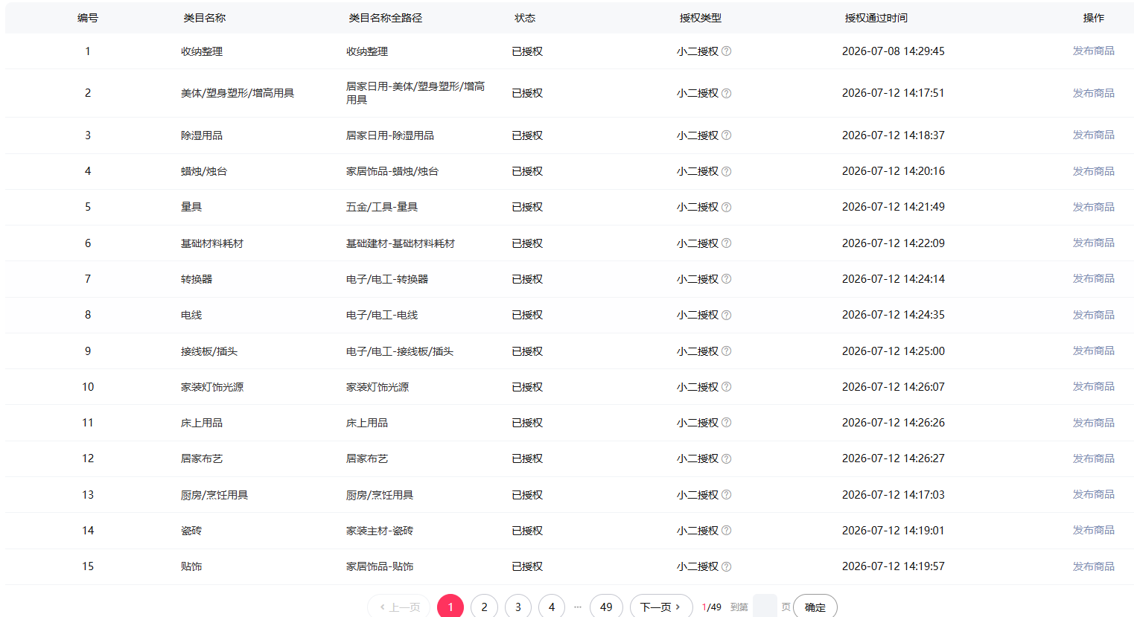The height and width of the screenshot is (617, 1134).
Task: Click 发布商品 link for 收纳整理
Action: point(1093,51)
